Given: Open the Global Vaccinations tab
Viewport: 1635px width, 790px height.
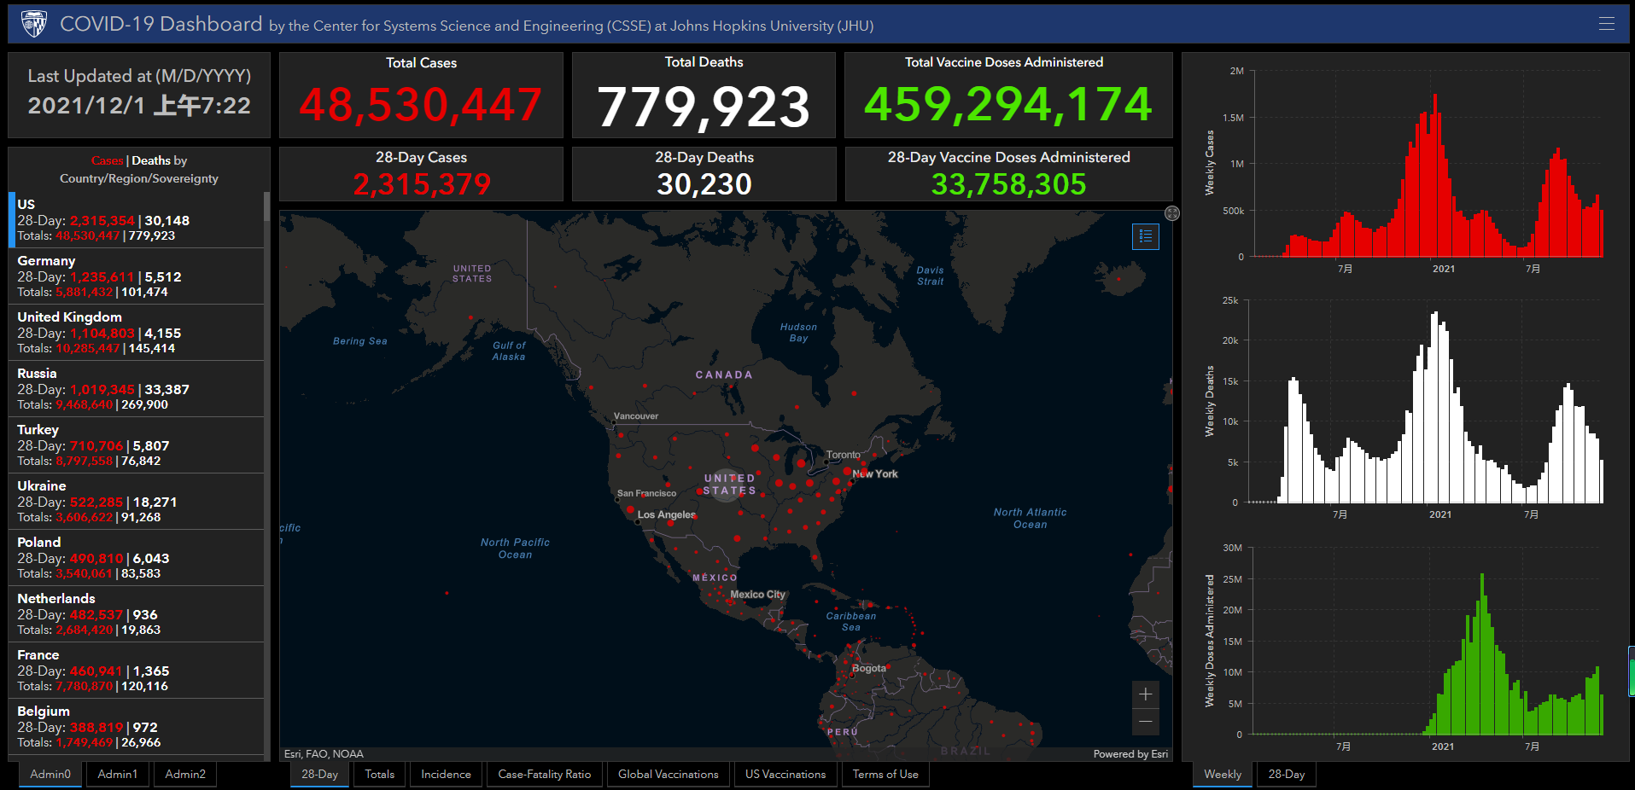Looking at the screenshot, I should (669, 775).
